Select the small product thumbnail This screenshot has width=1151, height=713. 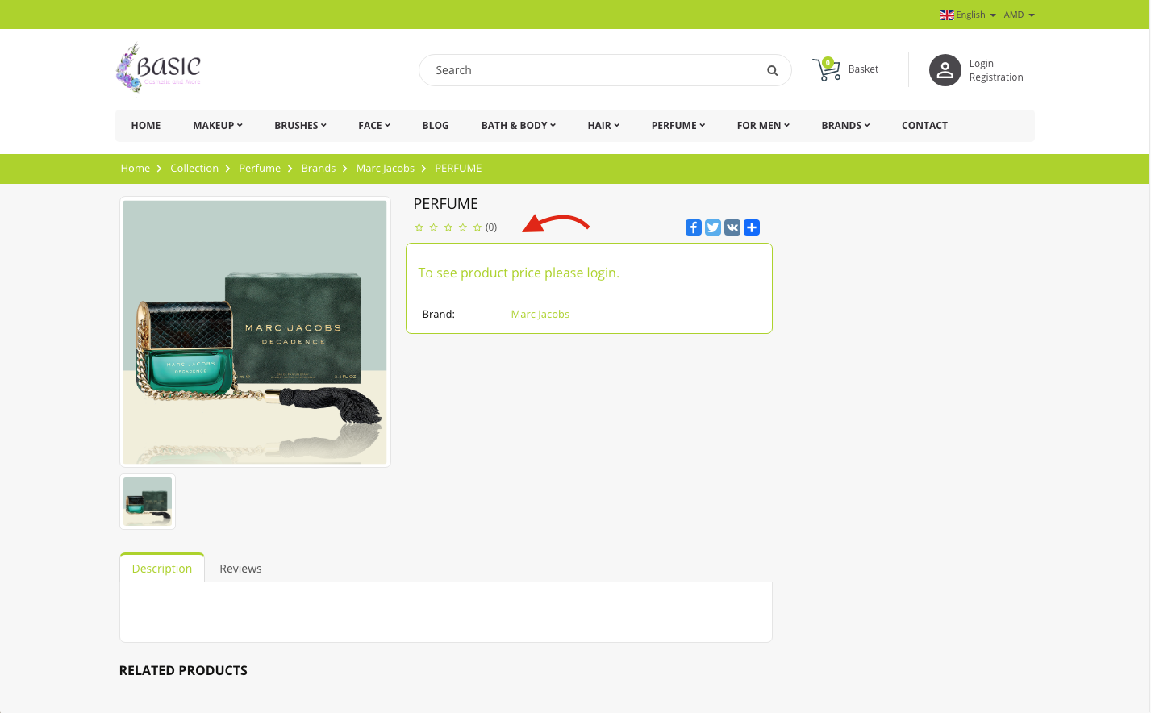click(x=148, y=502)
